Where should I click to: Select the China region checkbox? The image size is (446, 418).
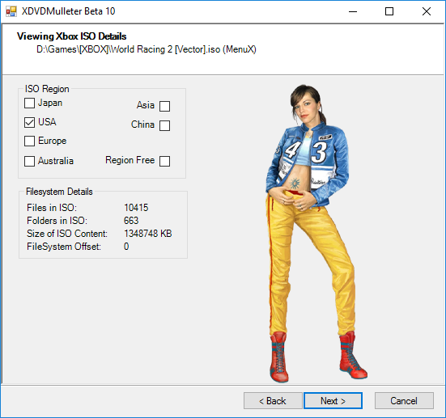pyautogui.click(x=164, y=125)
